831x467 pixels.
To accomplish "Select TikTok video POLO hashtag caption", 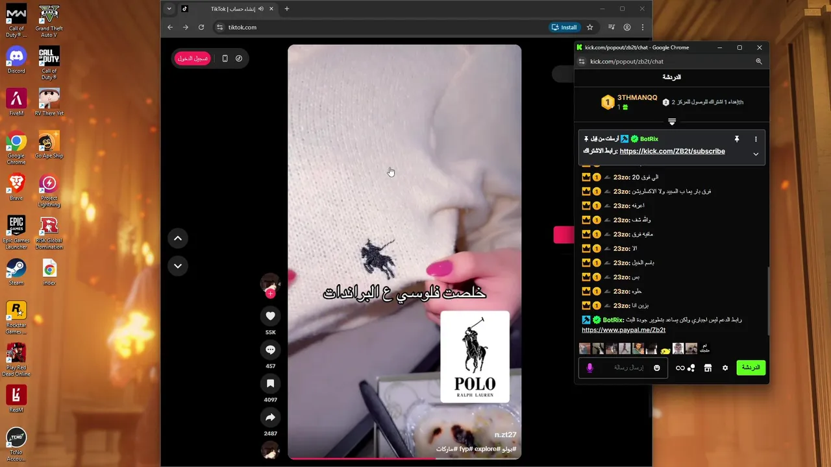I will (x=476, y=449).
